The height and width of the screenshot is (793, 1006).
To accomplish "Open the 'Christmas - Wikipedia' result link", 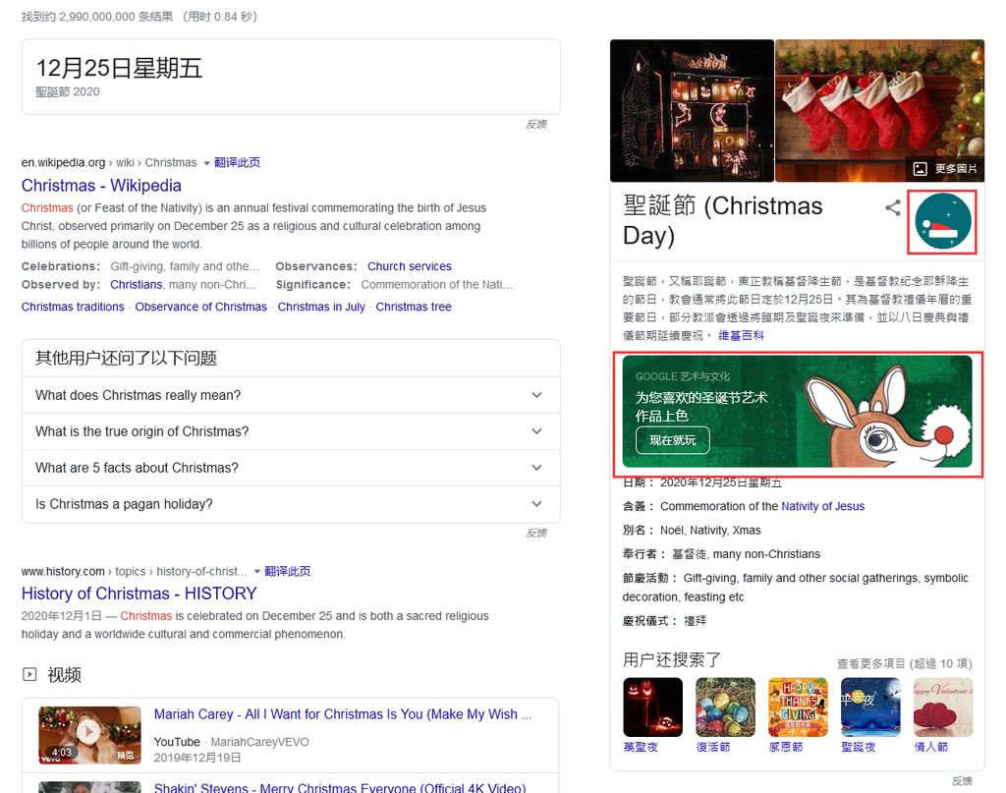I will pyautogui.click(x=101, y=186).
